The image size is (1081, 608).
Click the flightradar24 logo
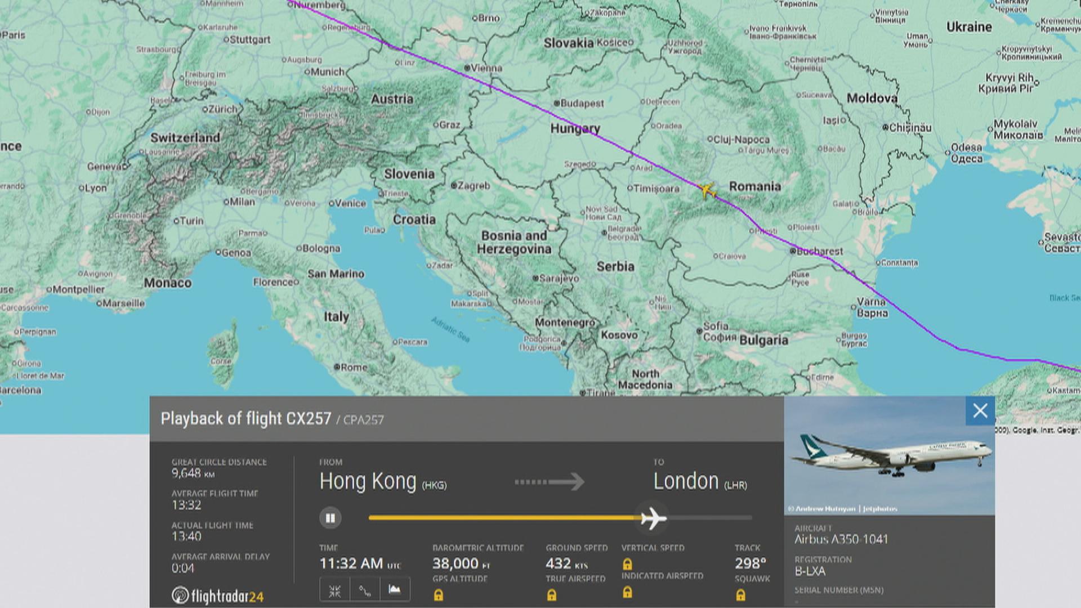tap(217, 596)
